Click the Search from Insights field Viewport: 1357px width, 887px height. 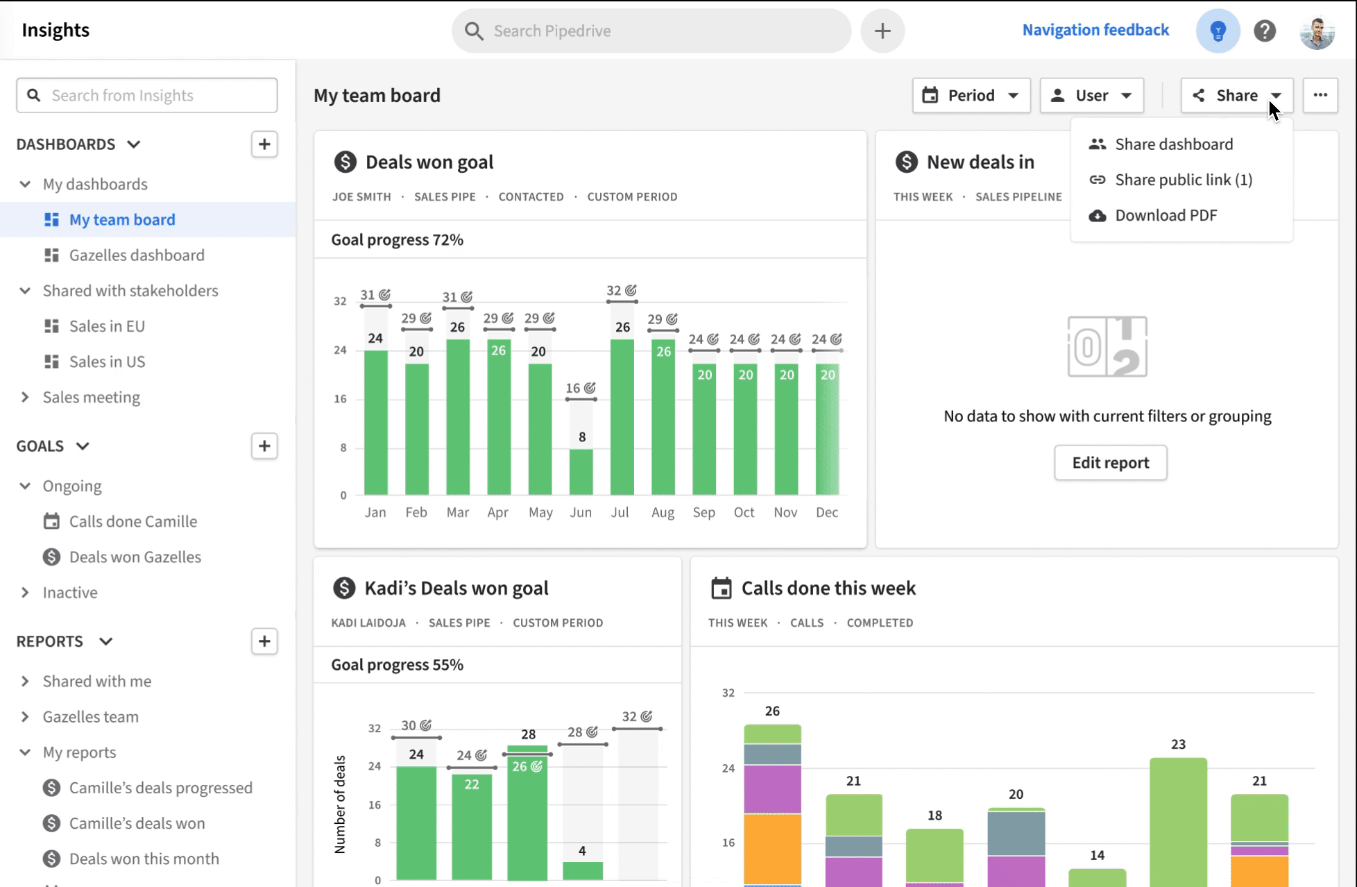pyautogui.click(x=147, y=95)
